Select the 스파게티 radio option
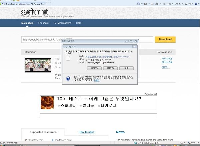This screenshot has width=200, height=146. [59, 106]
